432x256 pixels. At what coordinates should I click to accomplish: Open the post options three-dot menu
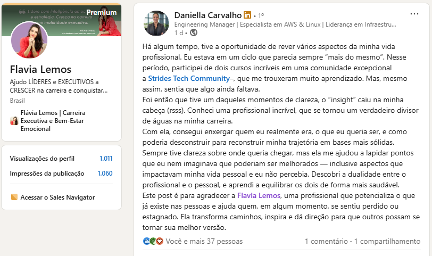click(x=414, y=13)
